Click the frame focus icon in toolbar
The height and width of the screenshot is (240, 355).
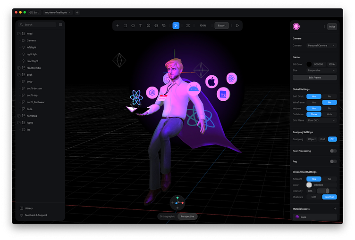point(188,25)
